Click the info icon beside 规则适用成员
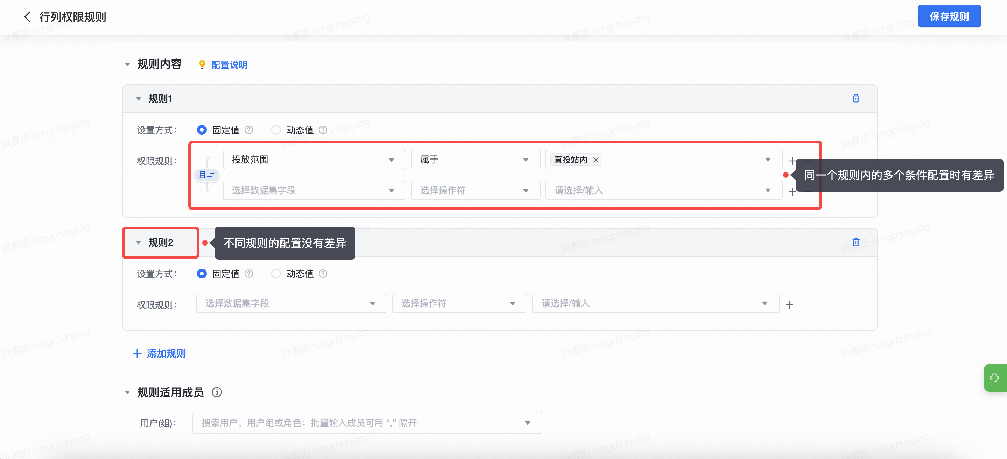The width and height of the screenshot is (1007, 459). [217, 392]
